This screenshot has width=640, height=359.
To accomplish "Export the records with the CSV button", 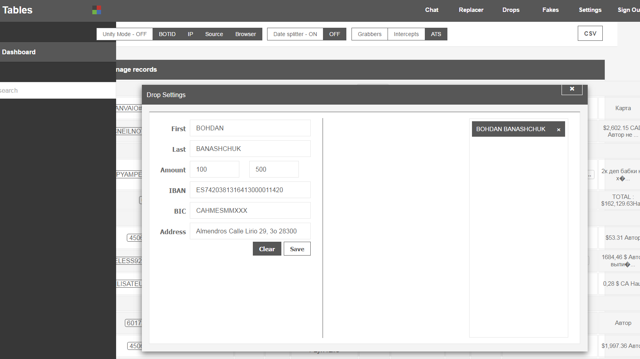I will tap(590, 34).
